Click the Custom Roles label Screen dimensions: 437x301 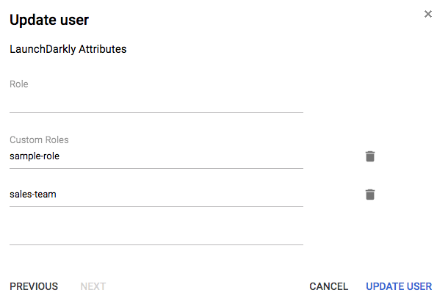[x=39, y=139]
